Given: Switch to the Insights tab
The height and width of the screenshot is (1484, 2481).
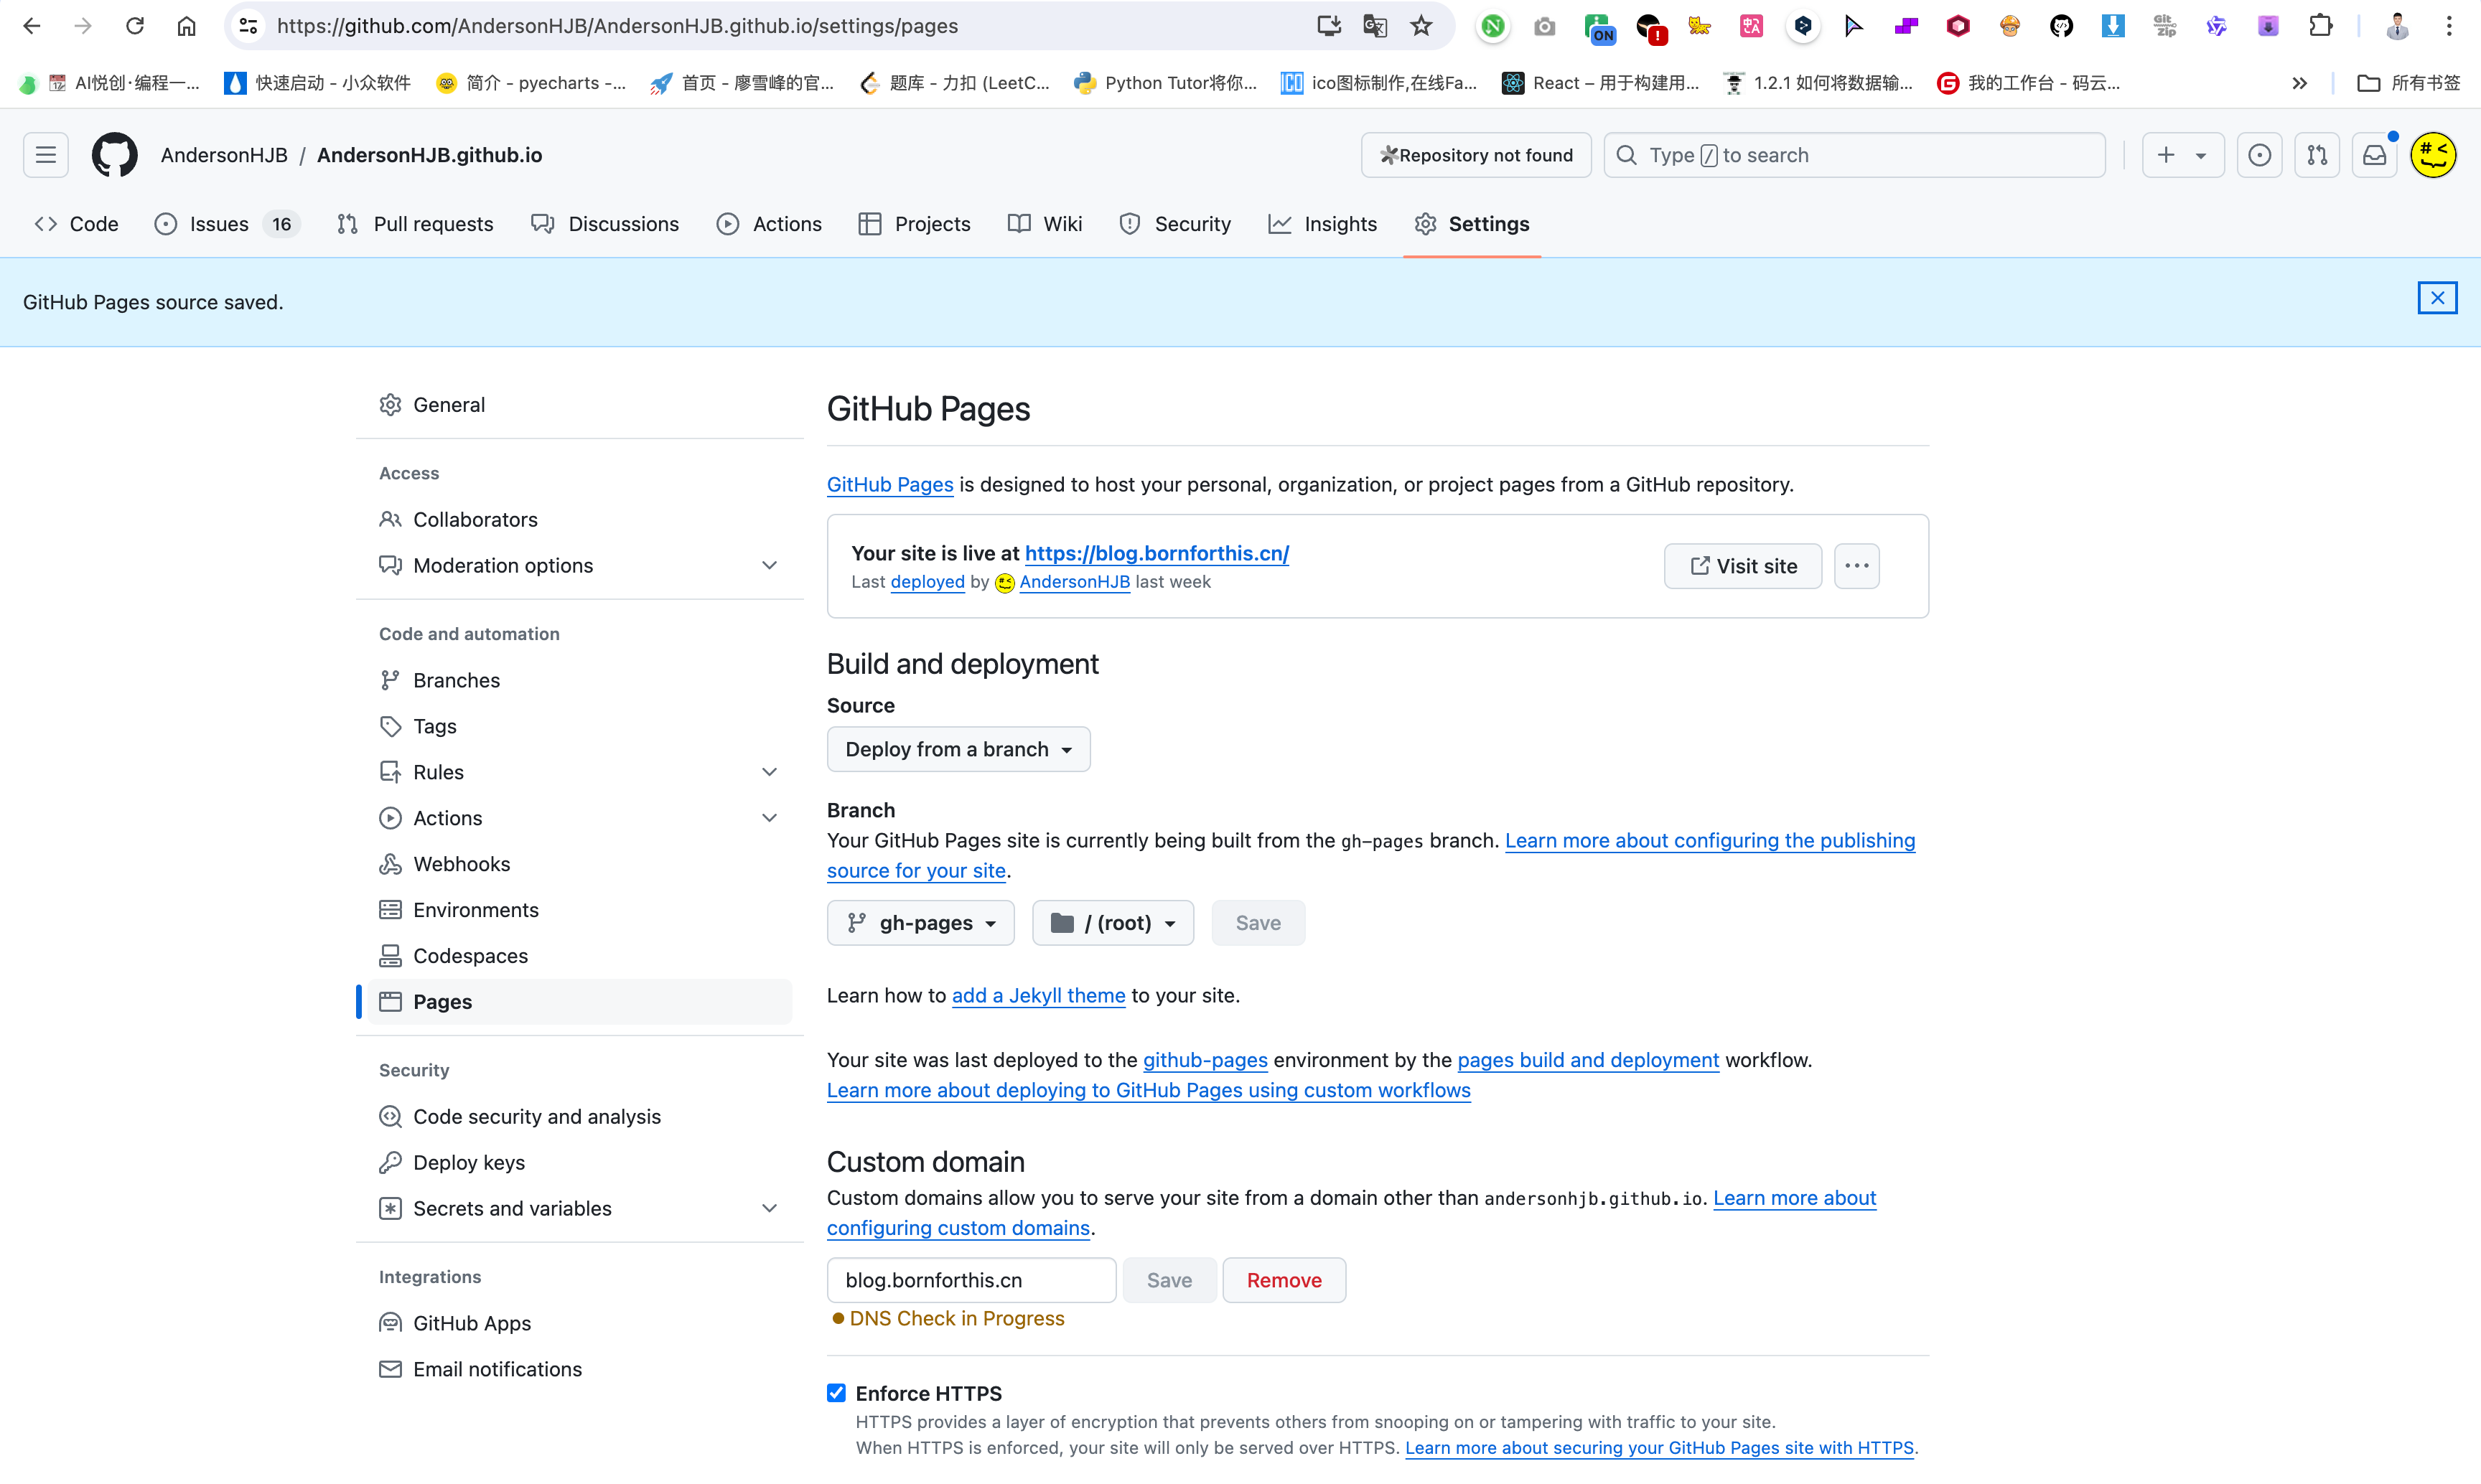Looking at the screenshot, I should click(1322, 224).
